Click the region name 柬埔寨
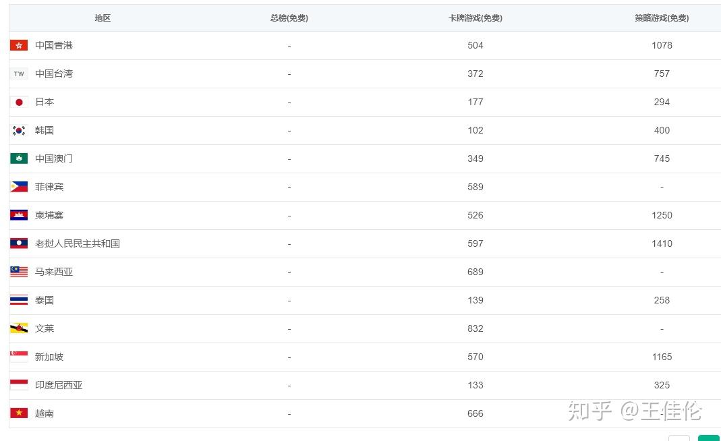The height and width of the screenshot is (441, 721). click(49, 215)
